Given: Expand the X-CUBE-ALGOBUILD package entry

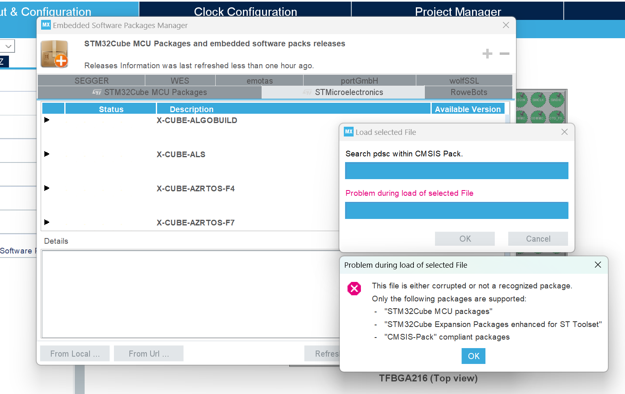Looking at the screenshot, I should point(47,119).
